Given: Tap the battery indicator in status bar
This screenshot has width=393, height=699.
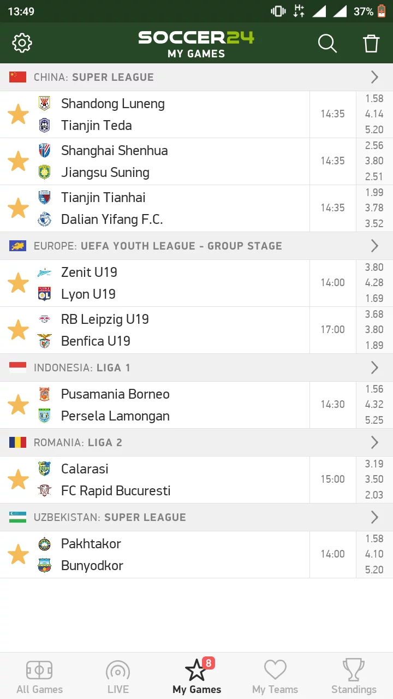Looking at the screenshot, I should point(381,11).
